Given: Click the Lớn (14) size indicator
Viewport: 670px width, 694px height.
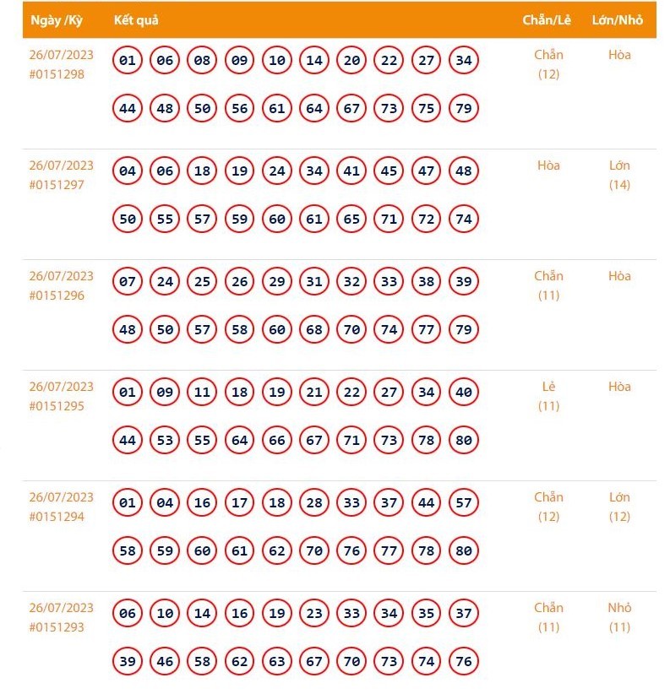Looking at the screenshot, I should click(x=619, y=176).
